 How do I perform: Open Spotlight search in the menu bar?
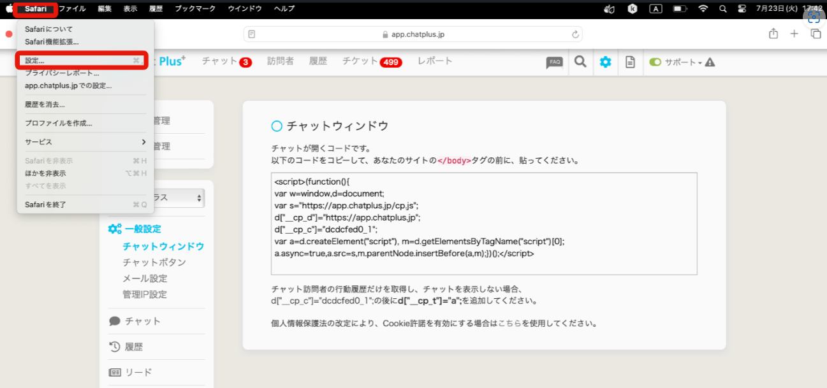[x=722, y=9]
